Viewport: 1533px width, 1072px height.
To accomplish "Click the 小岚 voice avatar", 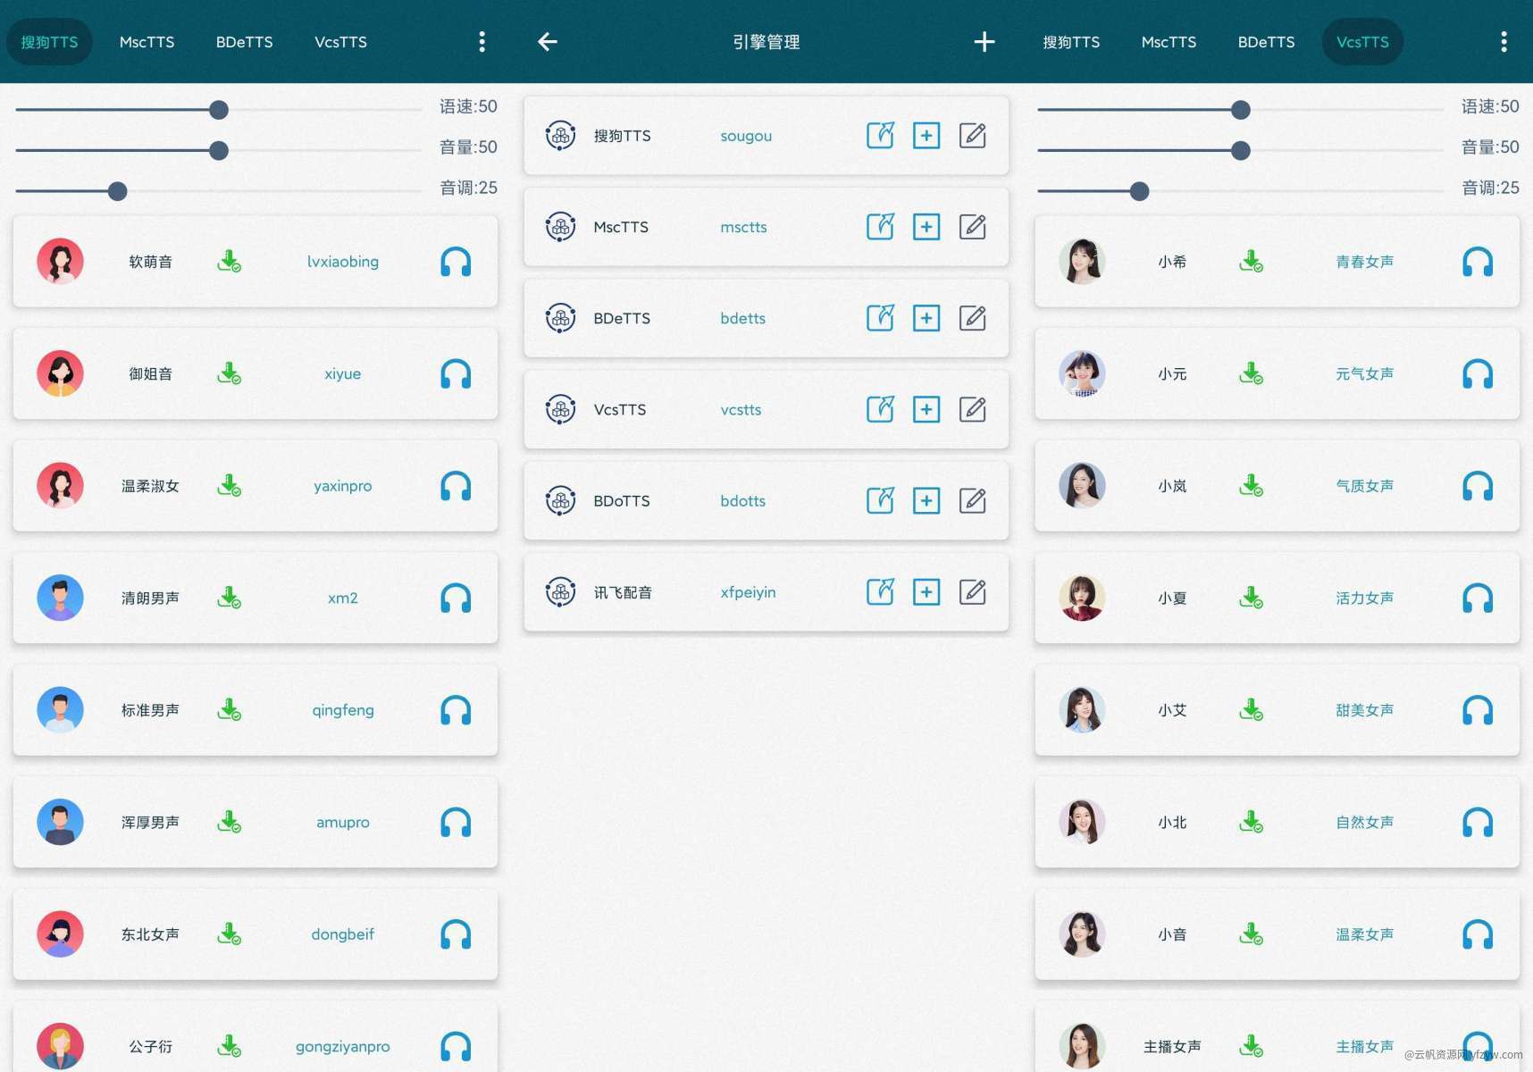I will (x=1082, y=486).
